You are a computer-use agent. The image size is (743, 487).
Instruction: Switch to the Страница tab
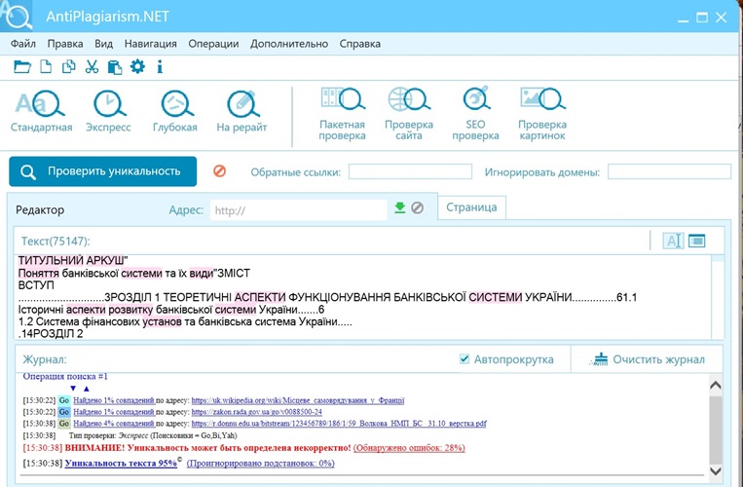coord(471,207)
